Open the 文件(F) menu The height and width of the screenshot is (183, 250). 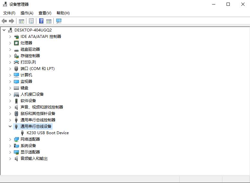(x=9, y=13)
